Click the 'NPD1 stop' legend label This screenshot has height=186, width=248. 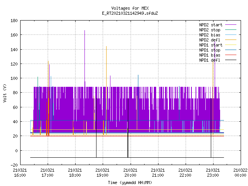[x=210, y=50]
